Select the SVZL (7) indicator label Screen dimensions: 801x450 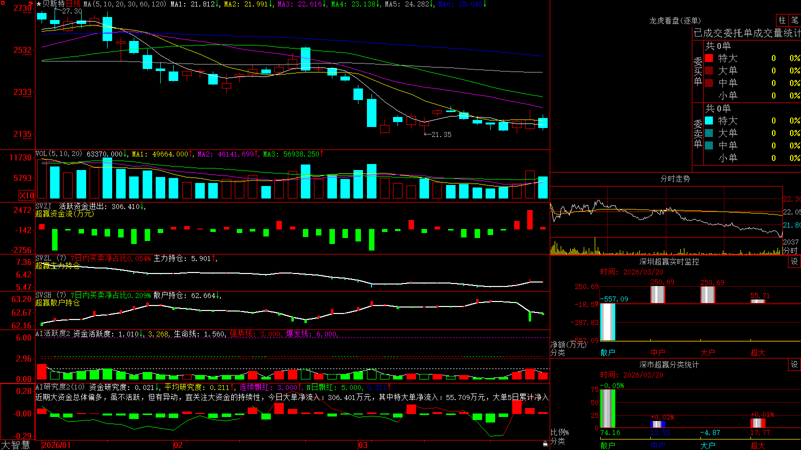[x=51, y=258]
